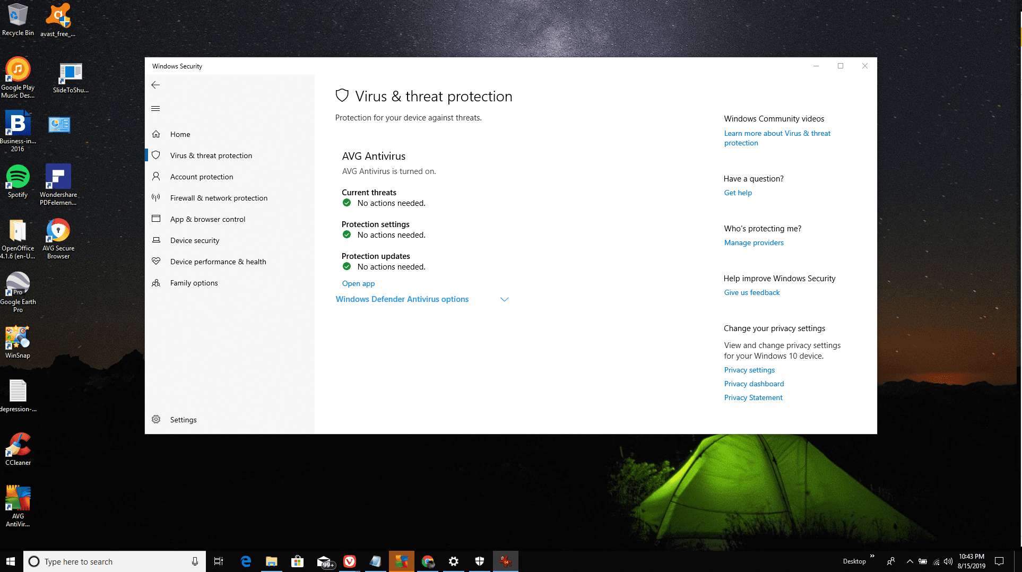Click the Protection updates heading
1022x572 pixels.
click(376, 256)
